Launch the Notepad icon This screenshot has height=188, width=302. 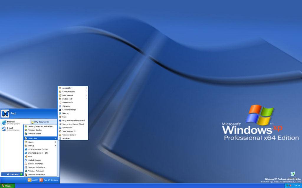tap(60, 113)
